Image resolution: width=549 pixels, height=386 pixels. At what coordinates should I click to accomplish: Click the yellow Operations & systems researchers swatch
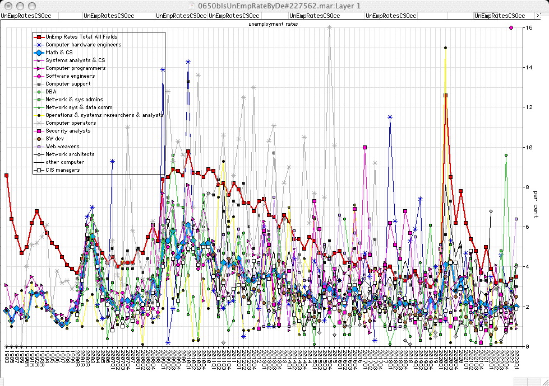tap(39, 115)
